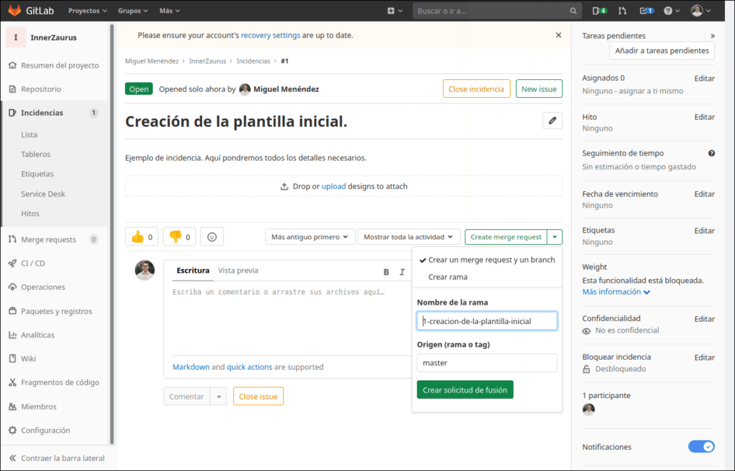Viewport: 735px width, 471px height.
Task: Give a thumbs down reaction
Action: coord(179,237)
